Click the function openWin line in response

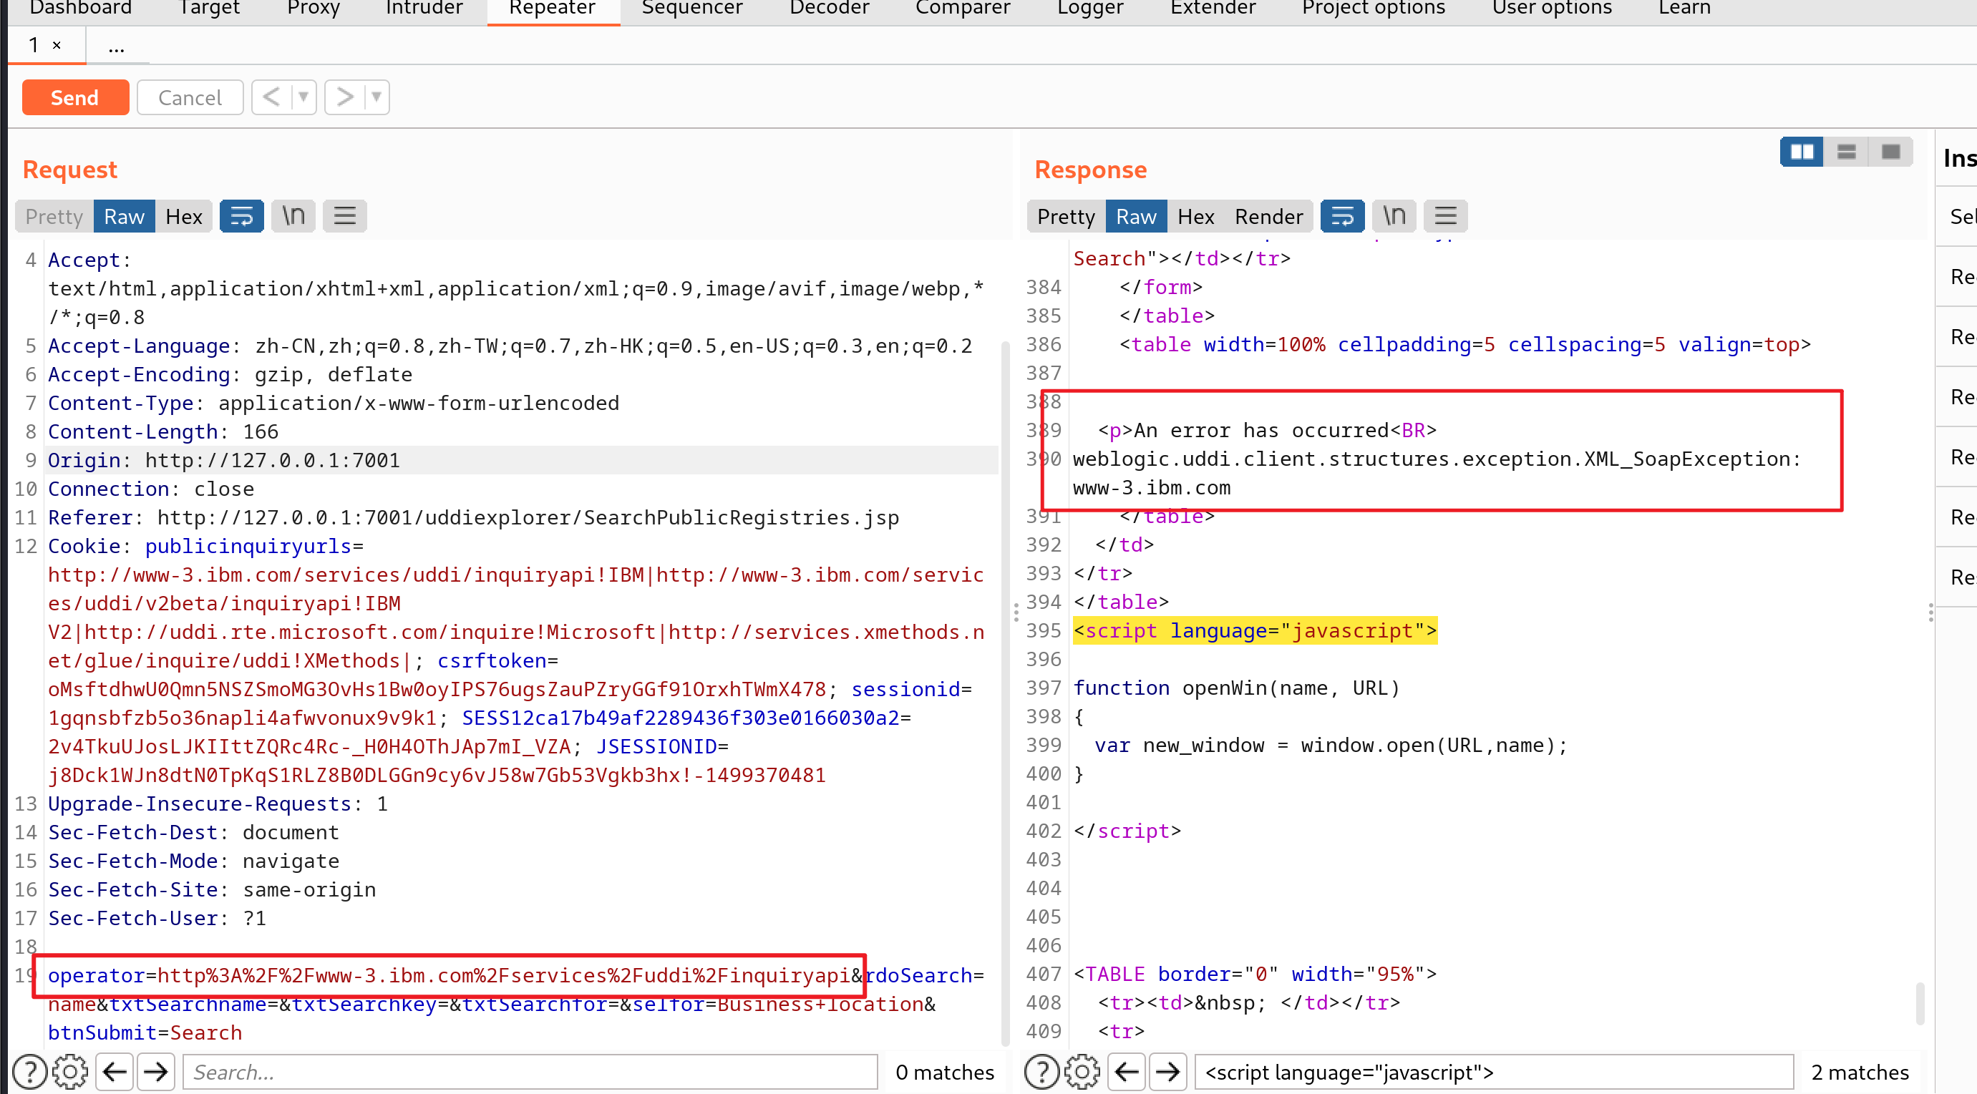[x=1236, y=688]
